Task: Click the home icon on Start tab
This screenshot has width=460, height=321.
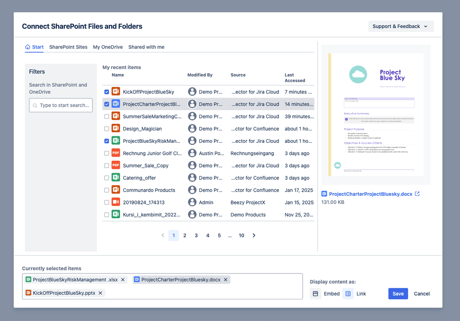Action: point(28,47)
